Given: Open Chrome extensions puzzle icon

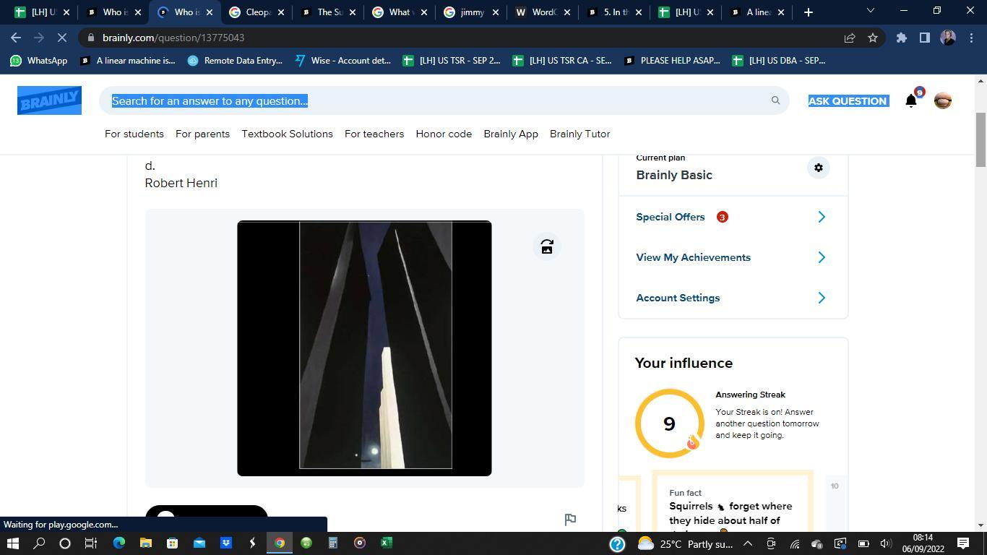Looking at the screenshot, I should pos(901,38).
